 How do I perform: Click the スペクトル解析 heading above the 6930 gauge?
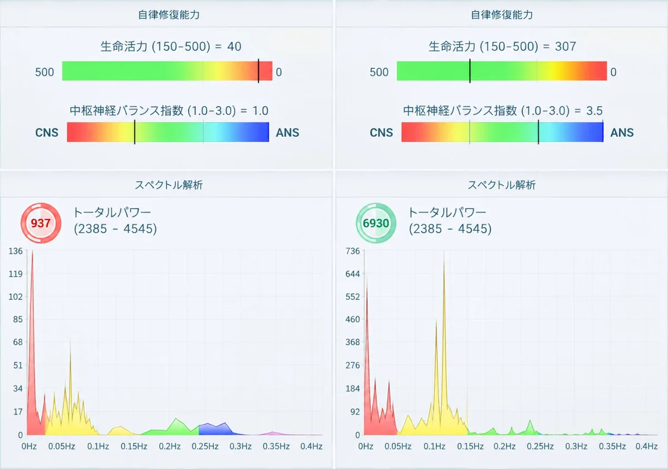[502, 185]
